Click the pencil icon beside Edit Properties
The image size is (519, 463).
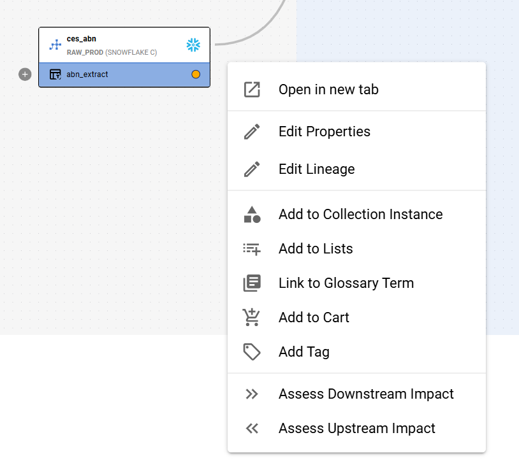pos(252,132)
